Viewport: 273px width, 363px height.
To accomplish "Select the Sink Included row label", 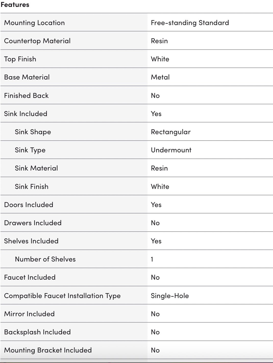I will pyautogui.click(x=26, y=114).
